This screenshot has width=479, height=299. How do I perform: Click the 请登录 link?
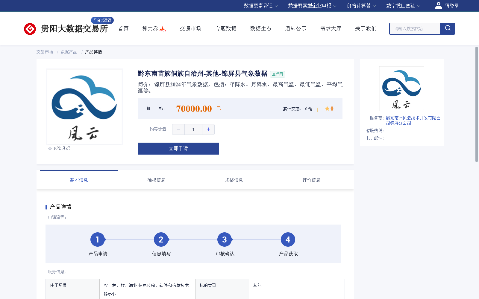coord(452,6)
